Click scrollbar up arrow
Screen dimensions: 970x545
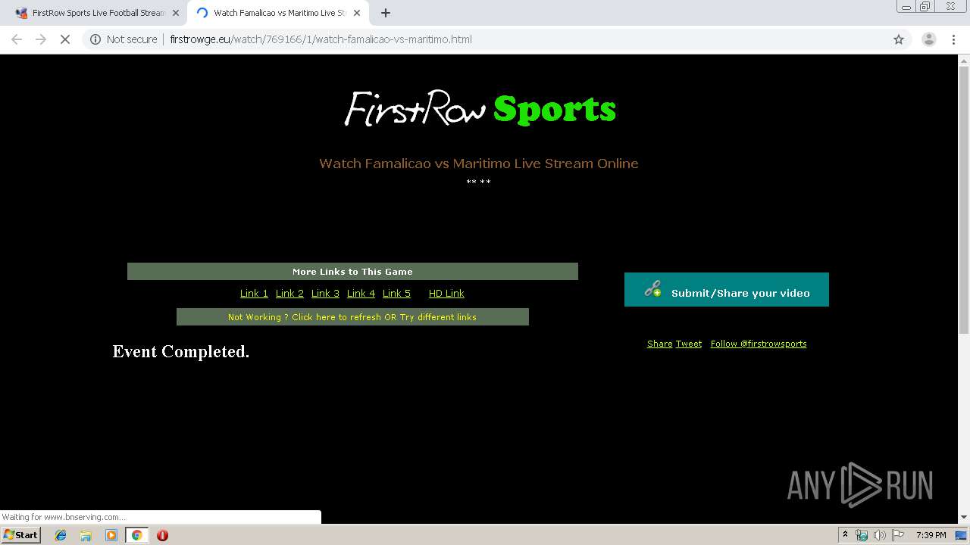[x=964, y=61]
